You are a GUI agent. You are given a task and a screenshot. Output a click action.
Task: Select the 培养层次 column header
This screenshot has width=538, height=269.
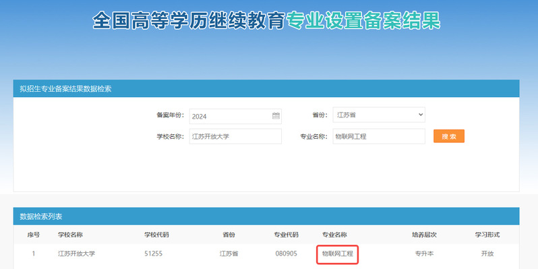click(425, 235)
